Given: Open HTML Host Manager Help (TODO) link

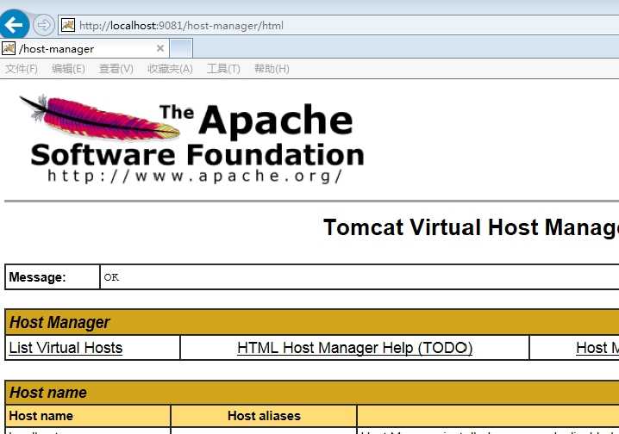Looking at the screenshot, I should coord(354,348).
